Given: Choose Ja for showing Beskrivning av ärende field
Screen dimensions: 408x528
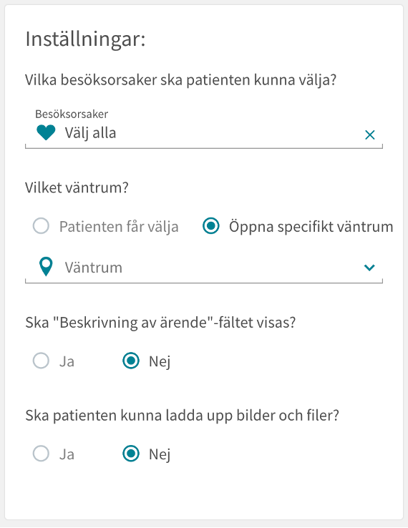Looking at the screenshot, I should [x=41, y=361].
